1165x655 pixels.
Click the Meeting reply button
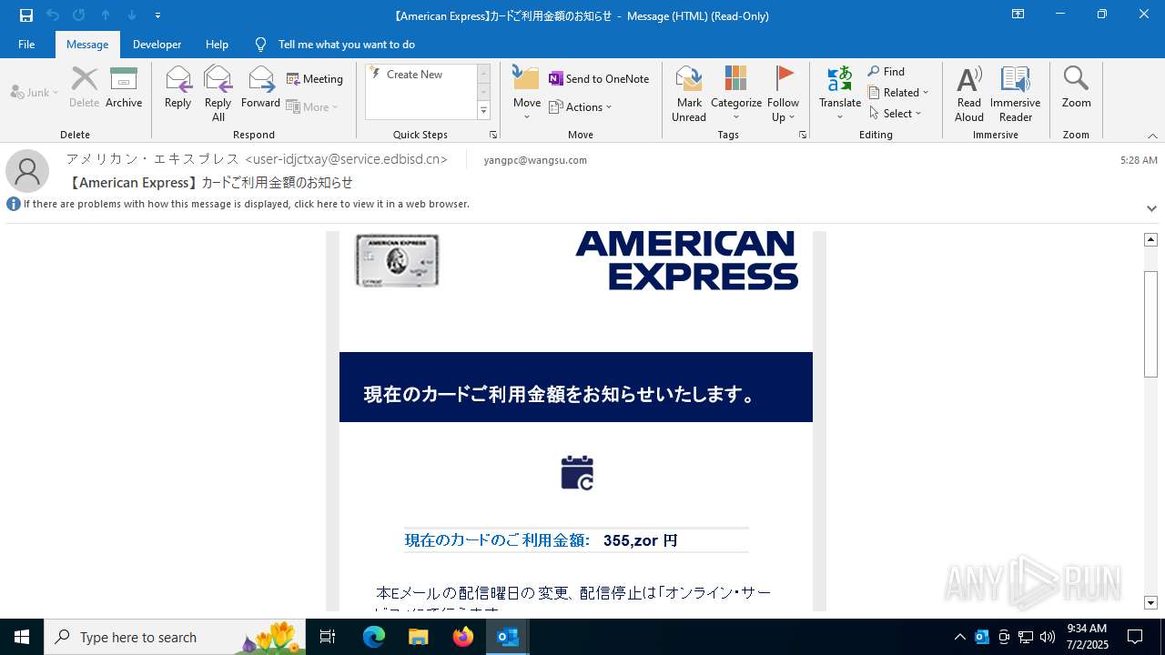[x=315, y=79]
